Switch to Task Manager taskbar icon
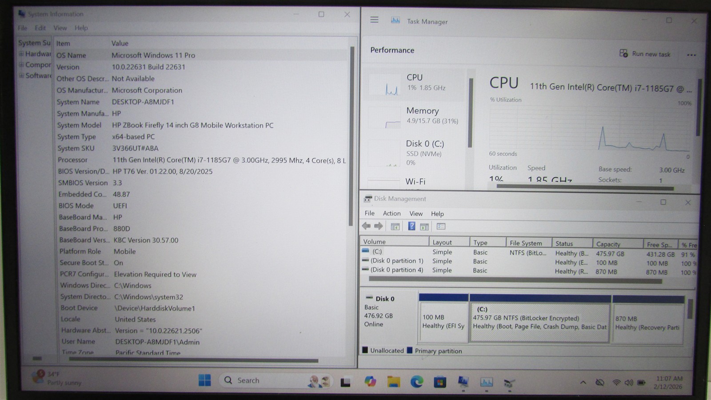The width and height of the screenshot is (711, 400). [486, 382]
